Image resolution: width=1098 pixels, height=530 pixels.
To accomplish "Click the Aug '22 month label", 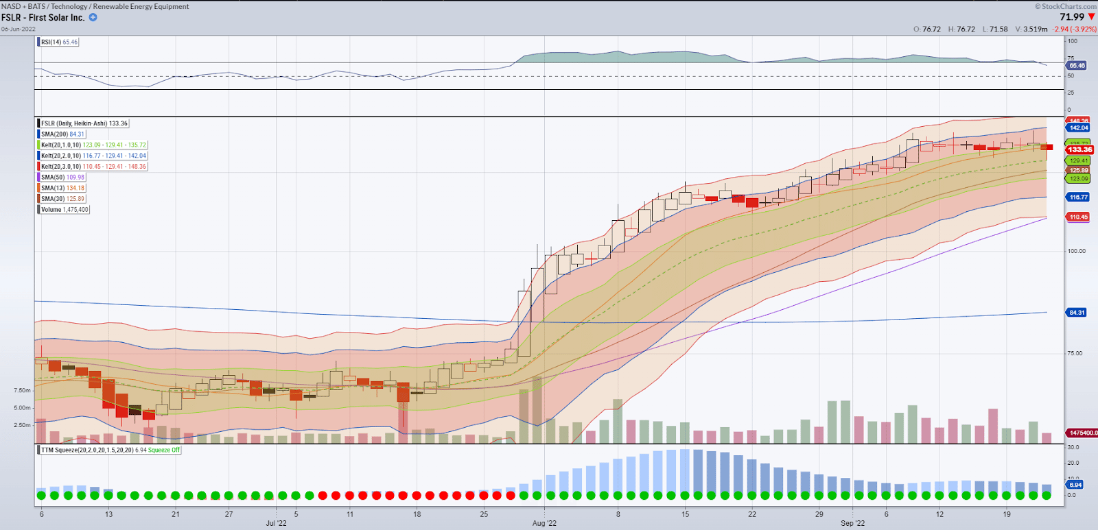I will (x=544, y=523).
